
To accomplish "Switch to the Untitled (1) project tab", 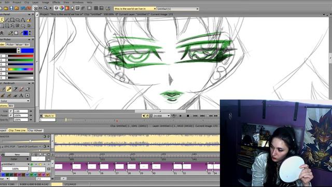I will click(178, 9).
